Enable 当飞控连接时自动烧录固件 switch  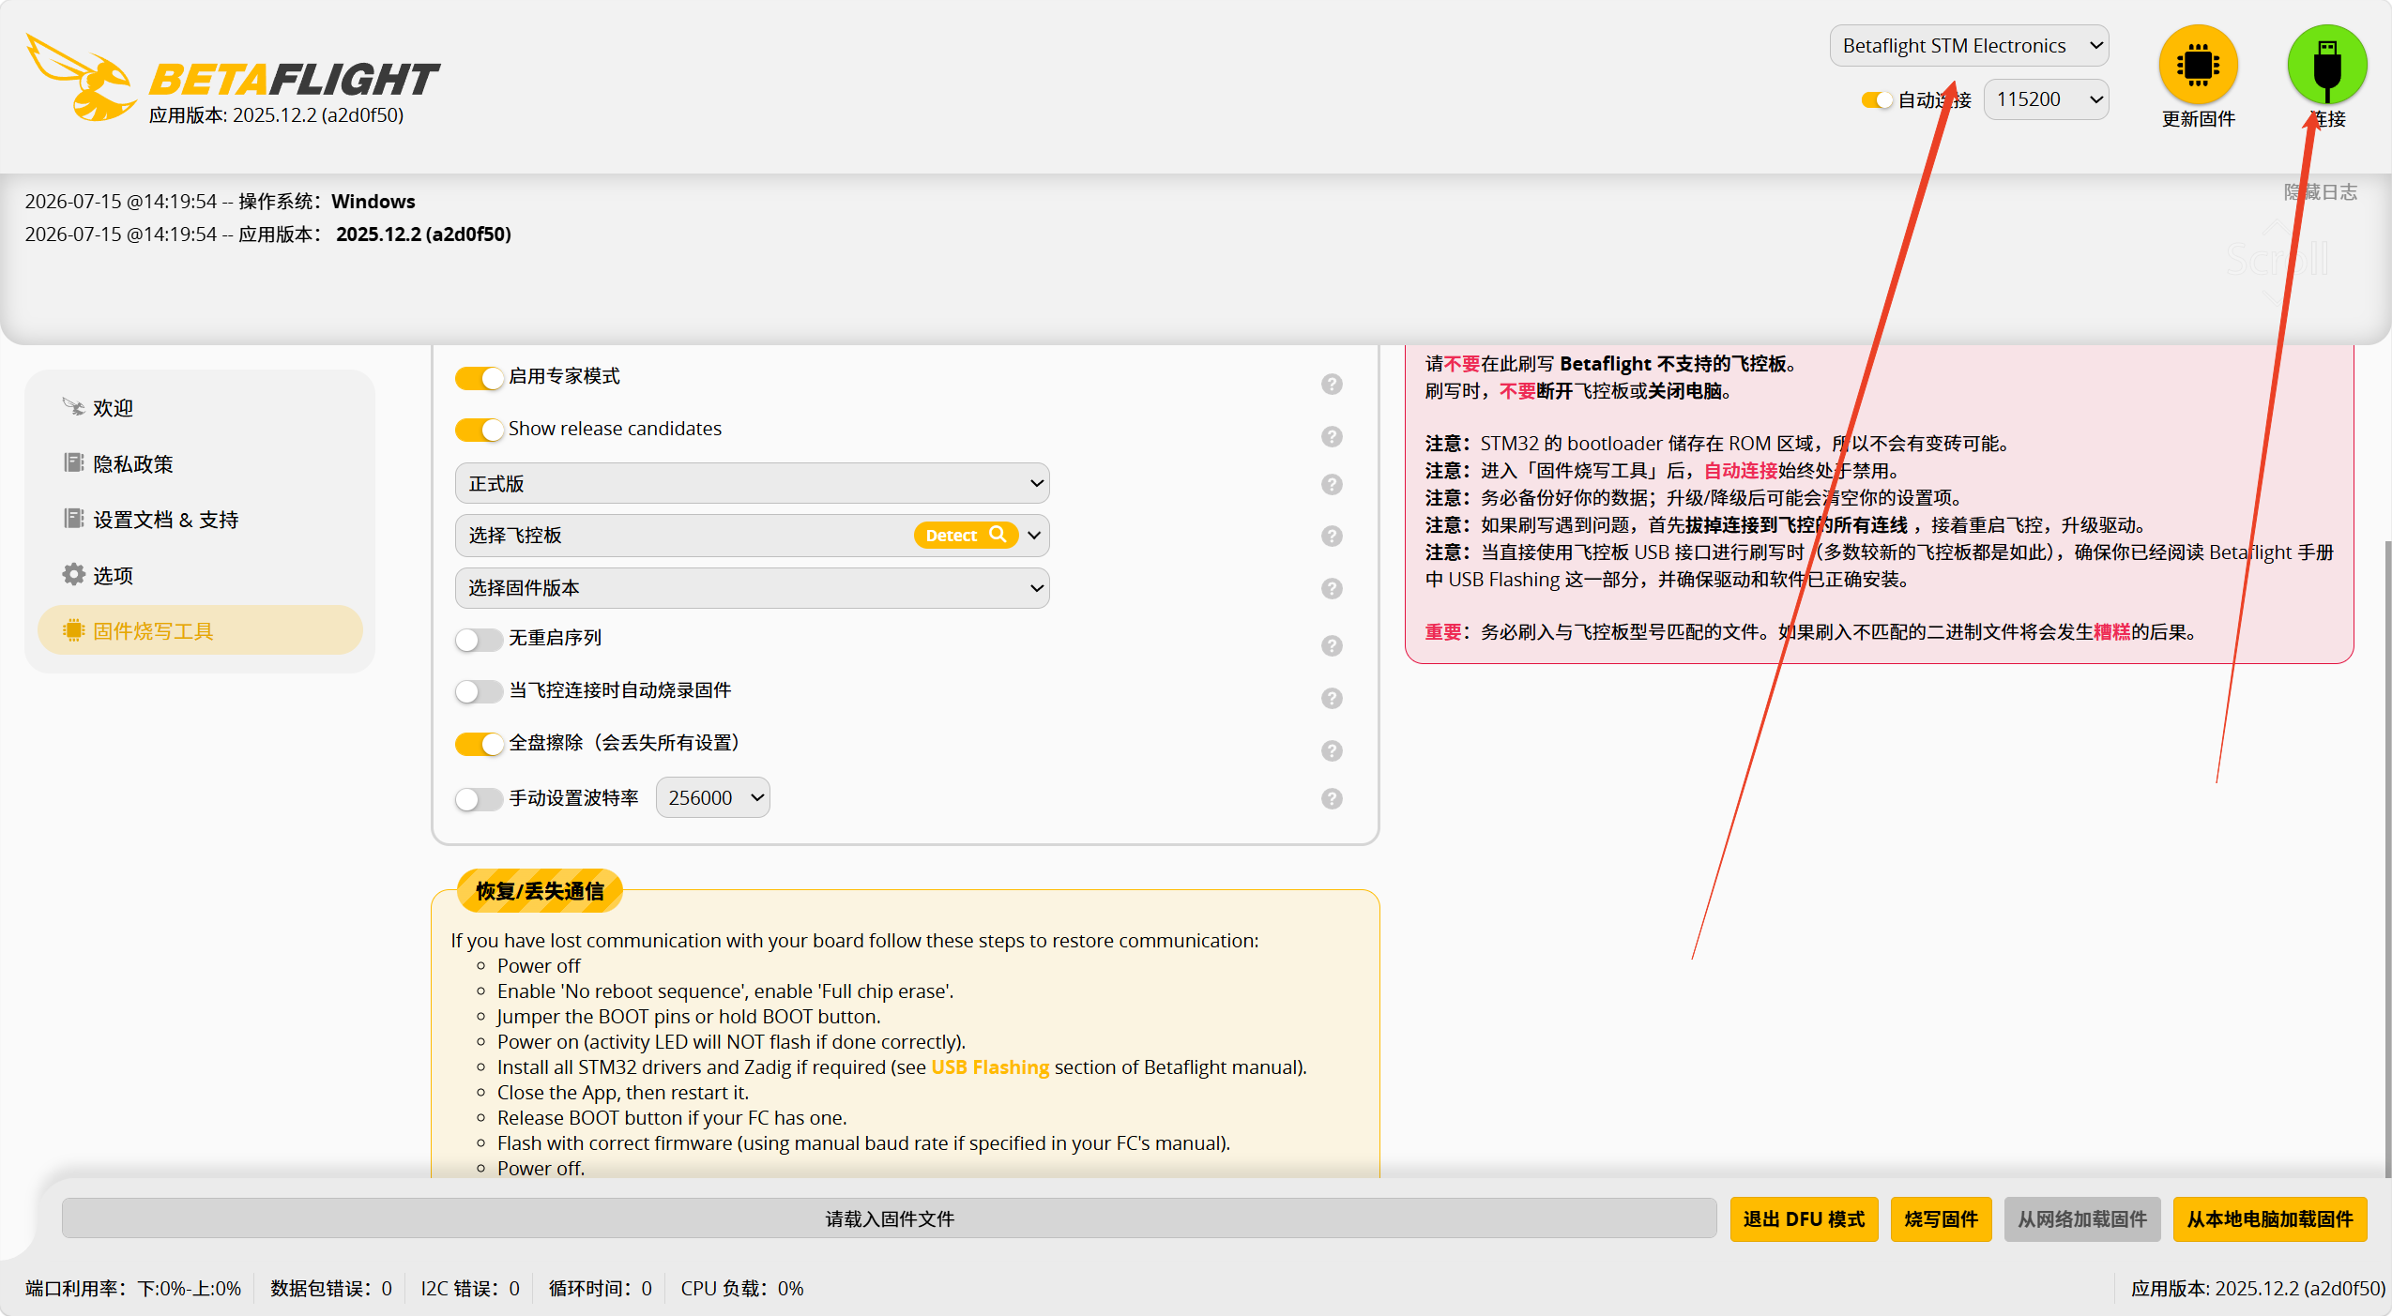pos(479,691)
